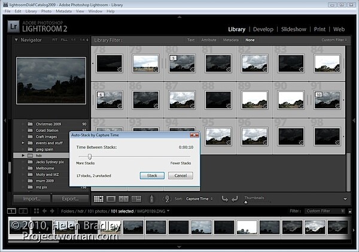This screenshot has width=359, height=252.
Task: Collapse the left panel arrow
Action: click(x=5, y=121)
